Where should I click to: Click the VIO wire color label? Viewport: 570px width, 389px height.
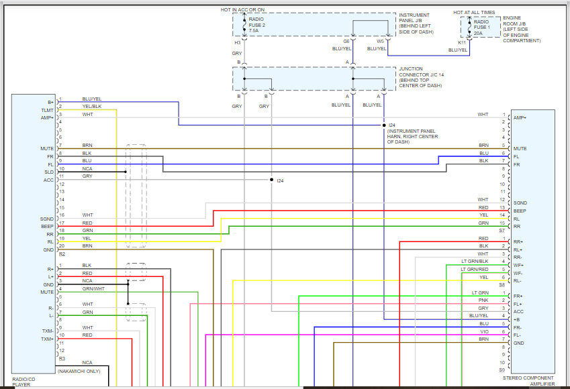pyautogui.click(x=485, y=332)
